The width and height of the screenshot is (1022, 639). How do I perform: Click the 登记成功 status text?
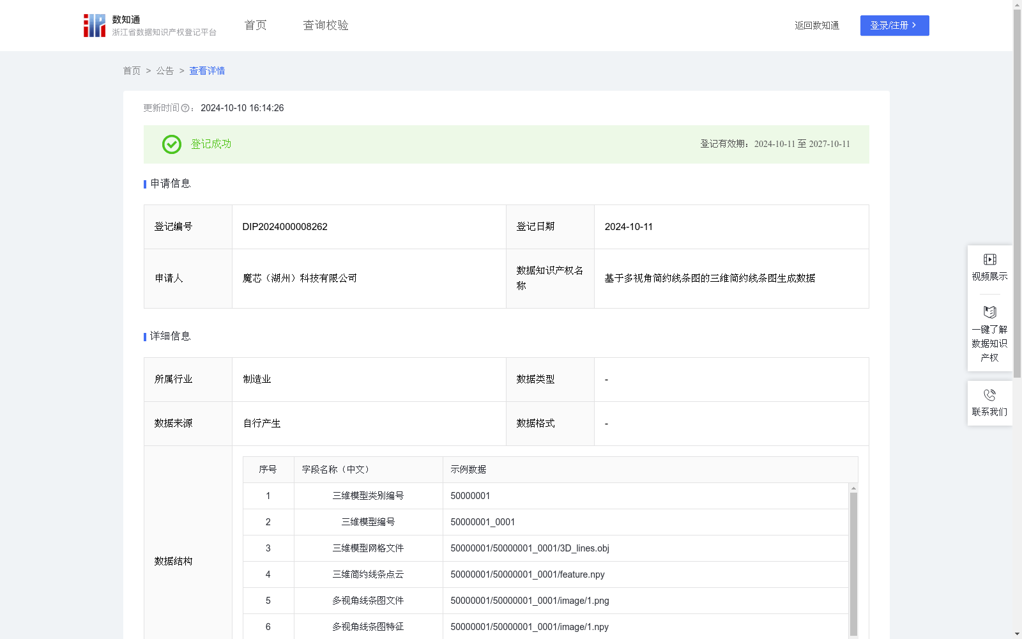(x=211, y=144)
